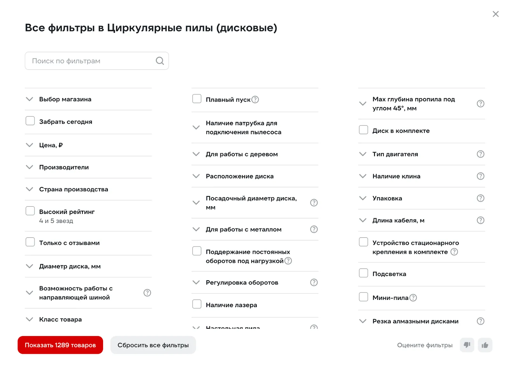
Task: Click the thumbs-up rating icon
Action: click(485, 345)
